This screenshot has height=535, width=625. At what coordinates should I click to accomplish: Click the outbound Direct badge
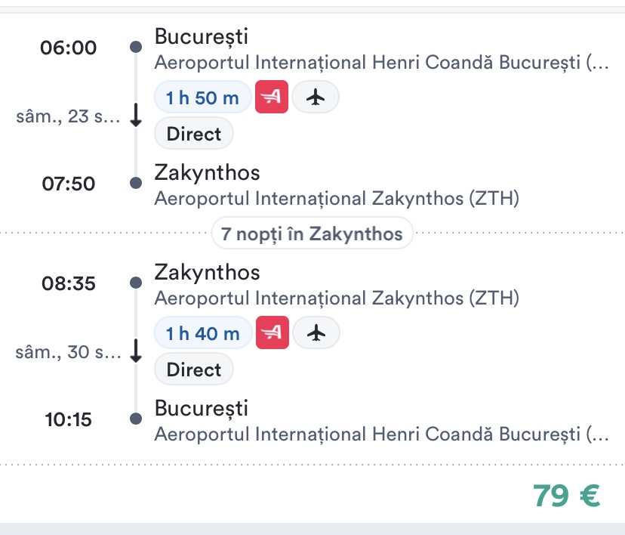click(x=194, y=135)
